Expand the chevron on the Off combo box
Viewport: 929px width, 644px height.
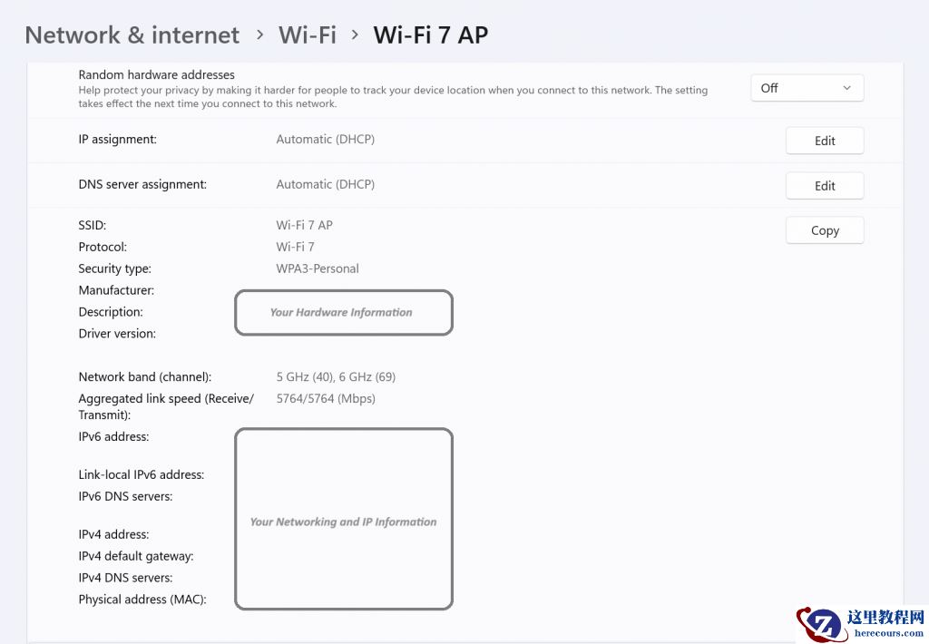[x=846, y=87]
